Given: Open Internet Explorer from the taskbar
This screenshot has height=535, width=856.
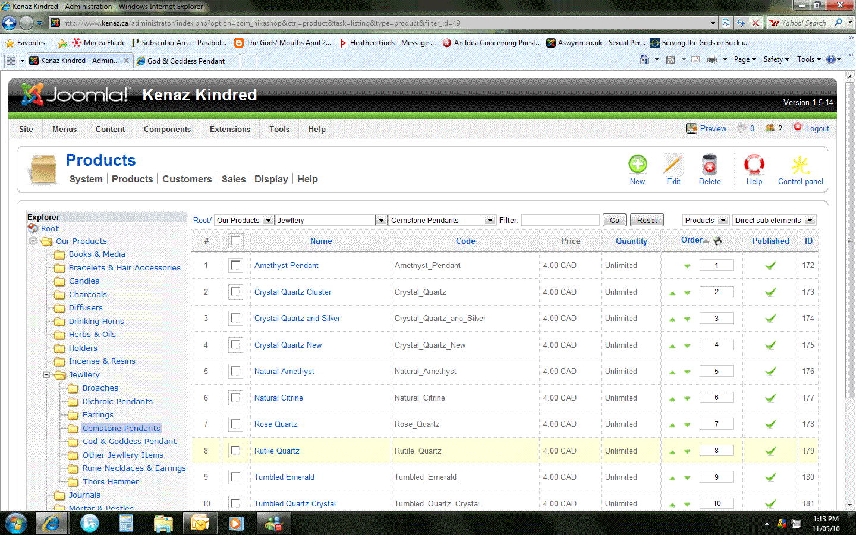Looking at the screenshot, I should point(51,523).
